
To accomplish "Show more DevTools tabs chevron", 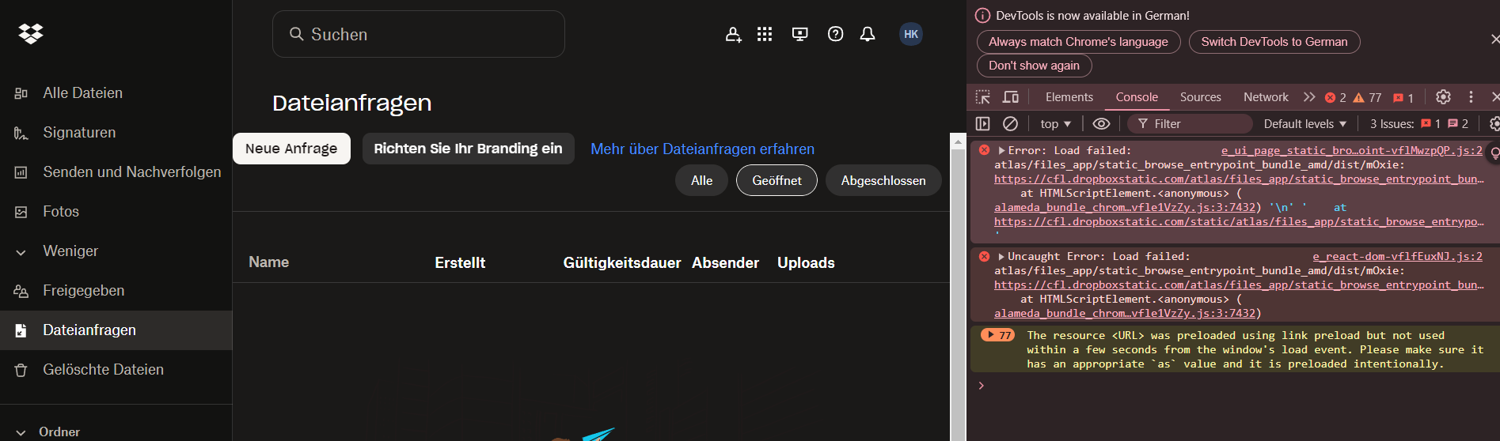I will coord(1309,97).
